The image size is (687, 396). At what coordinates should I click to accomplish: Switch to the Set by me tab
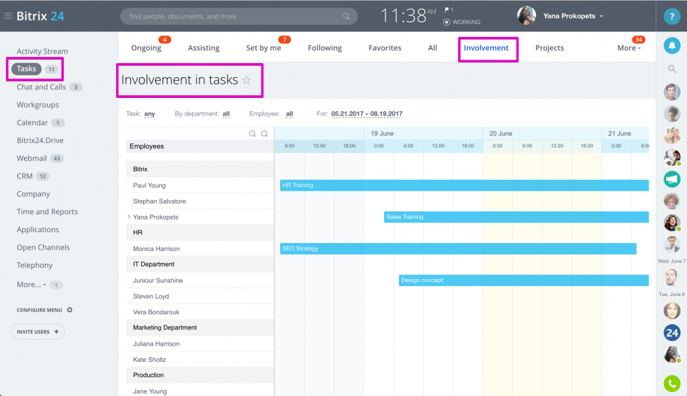[x=263, y=48]
